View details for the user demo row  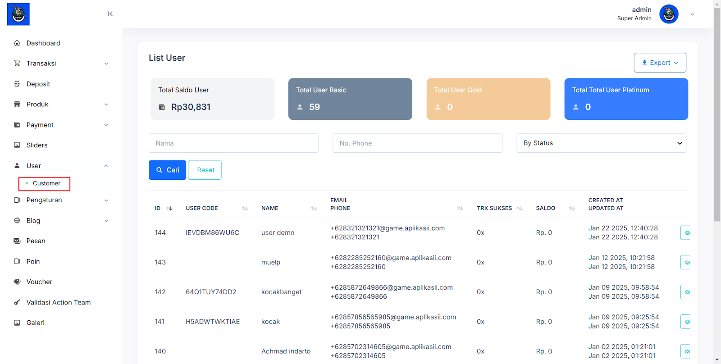click(686, 233)
